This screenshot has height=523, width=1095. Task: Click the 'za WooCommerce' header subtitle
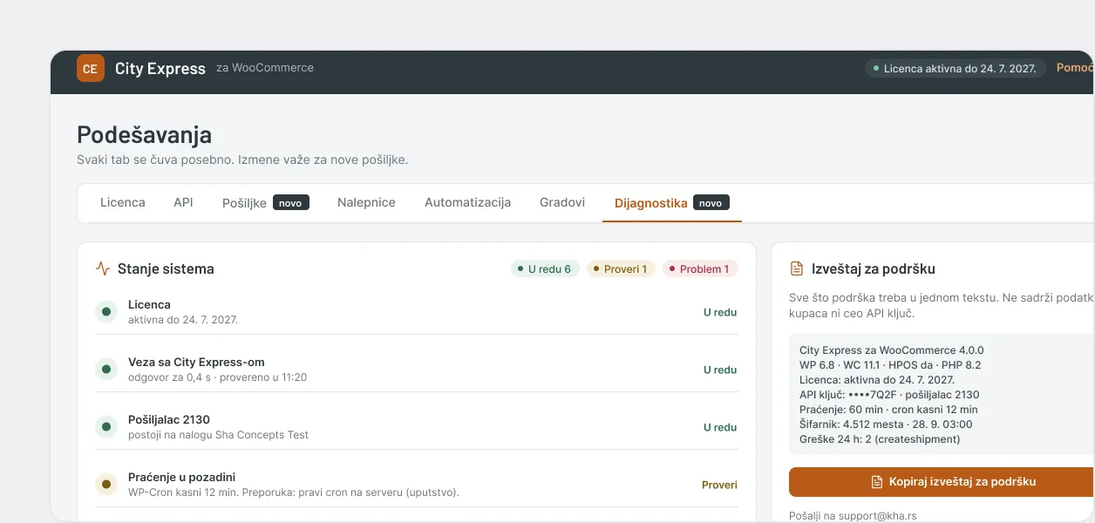[265, 68]
